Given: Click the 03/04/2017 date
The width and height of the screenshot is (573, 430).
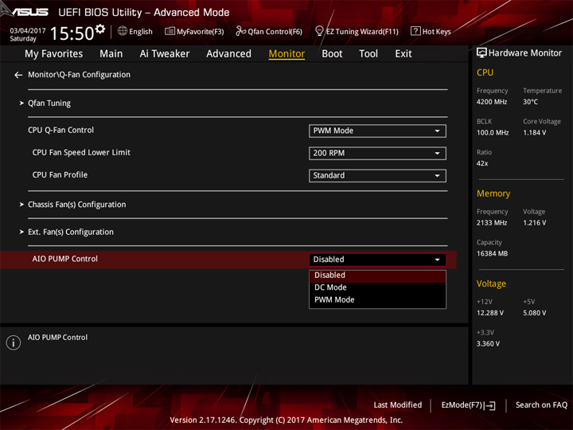Looking at the screenshot, I should click(27, 30).
